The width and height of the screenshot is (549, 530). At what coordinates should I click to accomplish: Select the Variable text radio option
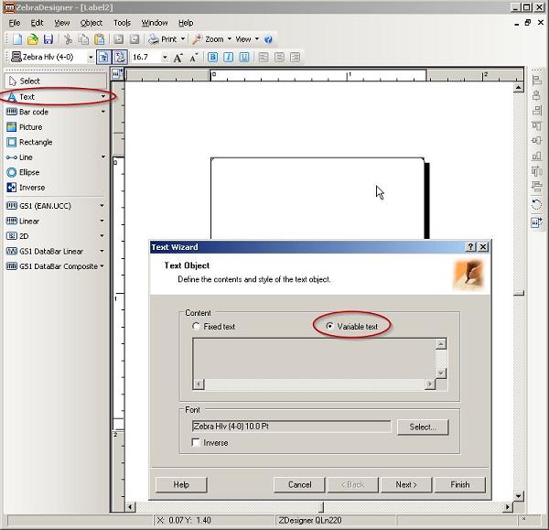pyautogui.click(x=329, y=326)
